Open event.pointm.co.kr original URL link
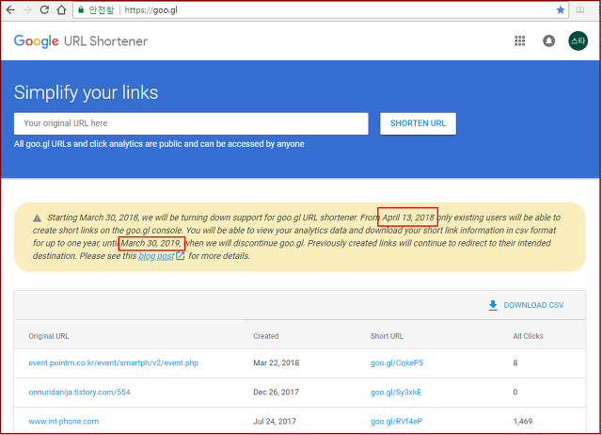 [x=113, y=362]
